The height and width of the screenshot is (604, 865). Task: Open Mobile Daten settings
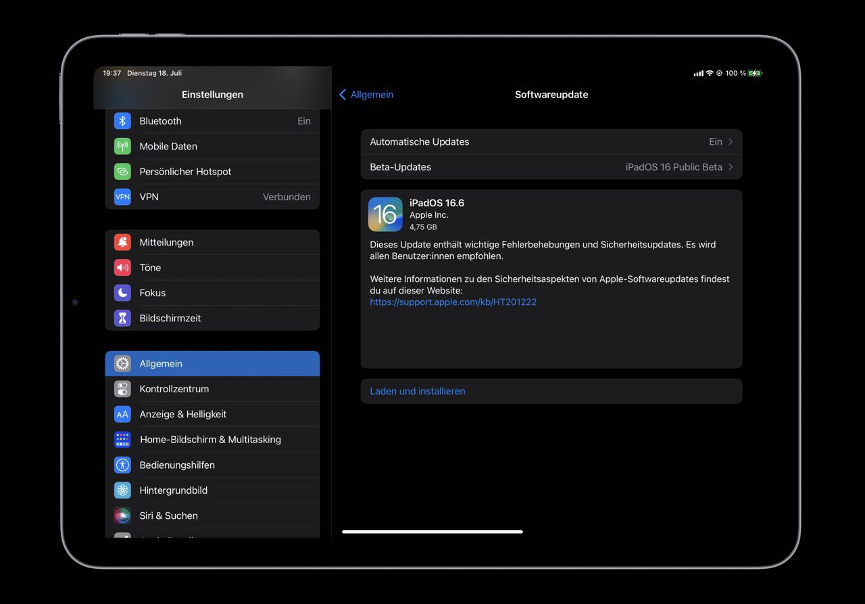pyautogui.click(x=212, y=146)
